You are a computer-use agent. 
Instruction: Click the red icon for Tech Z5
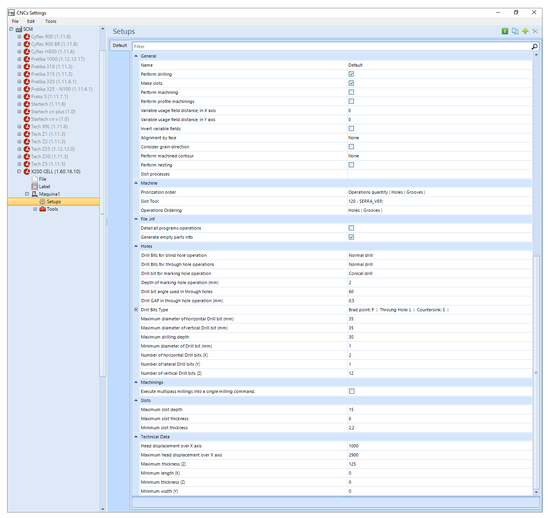coord(27,164)
